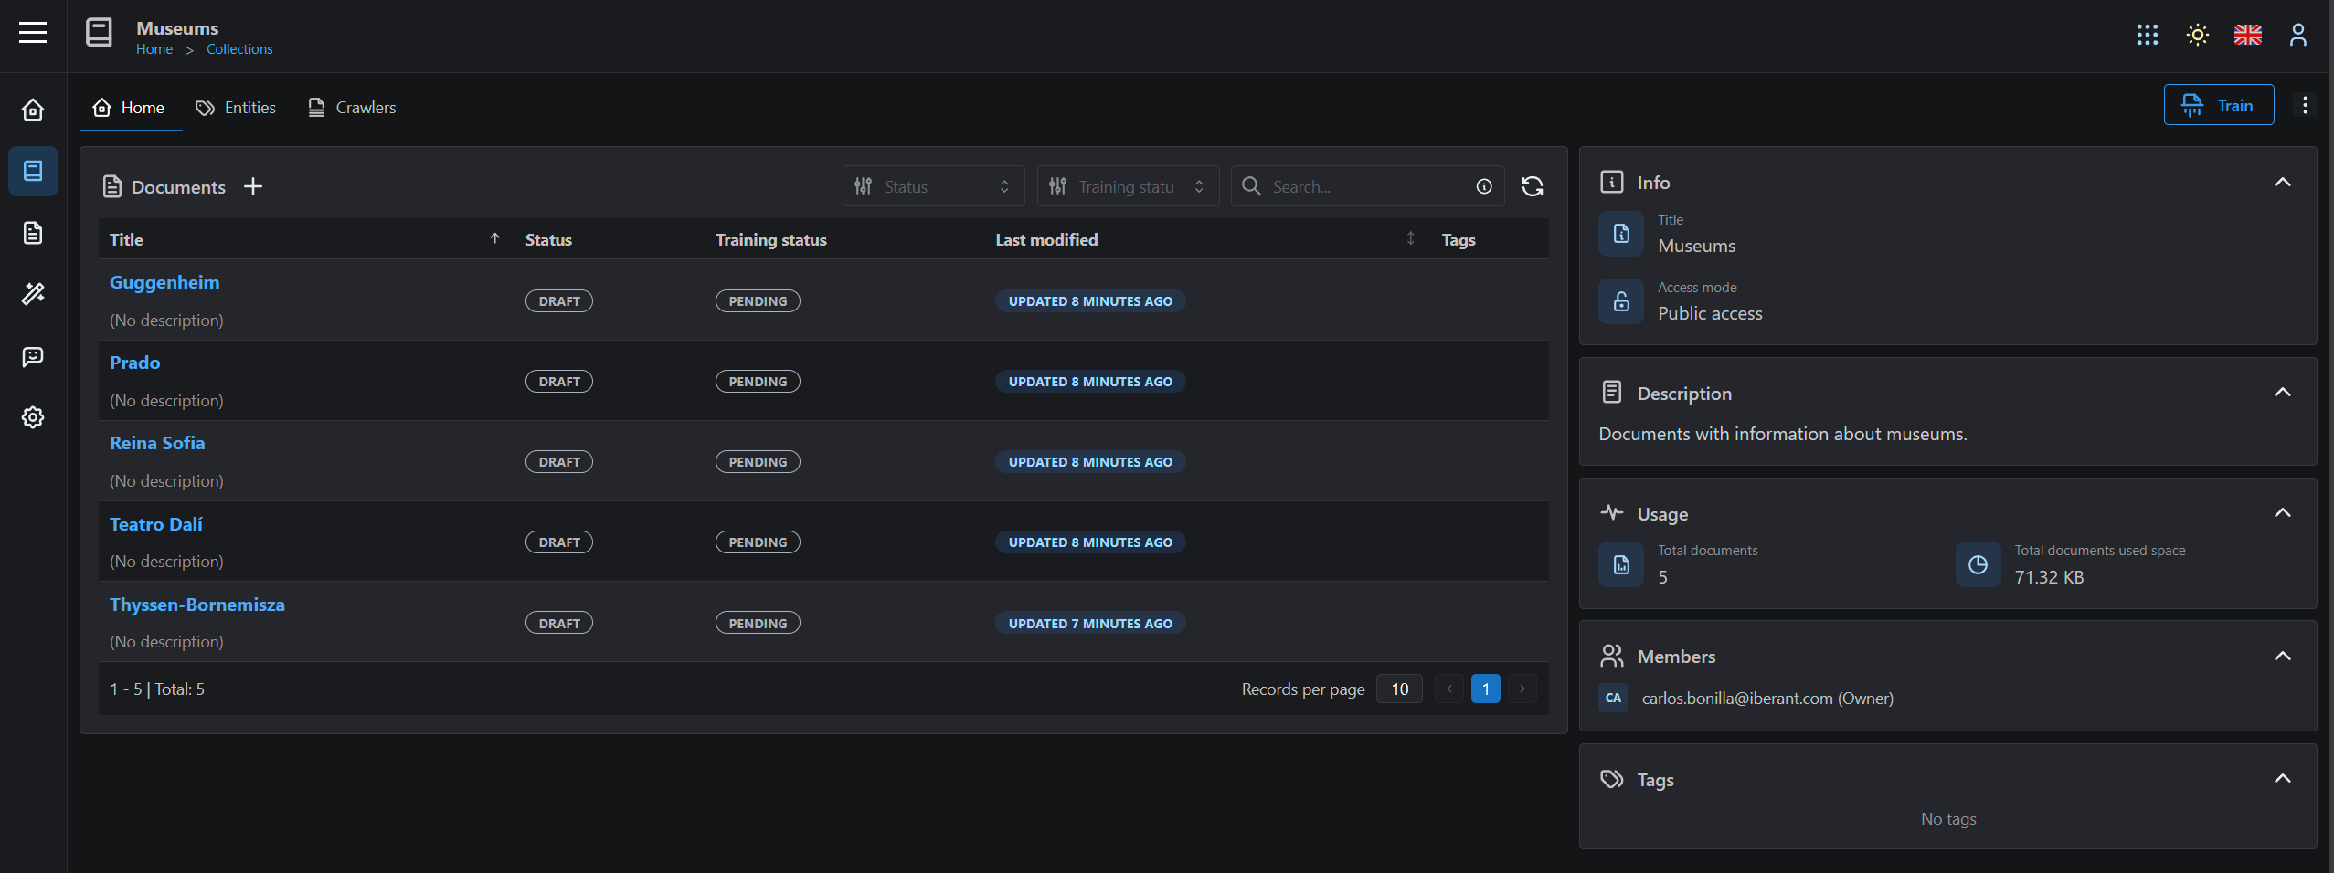Click the Access mode lock icon

(1621, 301)
